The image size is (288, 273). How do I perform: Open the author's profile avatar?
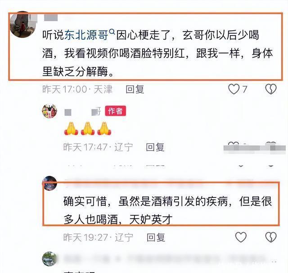click(x=49, y=111)
